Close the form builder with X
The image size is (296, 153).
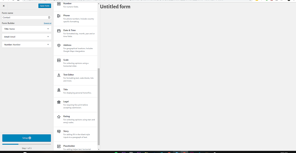point(4,6)
